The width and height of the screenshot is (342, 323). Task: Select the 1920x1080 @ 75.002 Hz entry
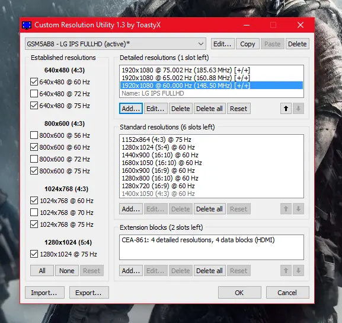click(212, 70)
